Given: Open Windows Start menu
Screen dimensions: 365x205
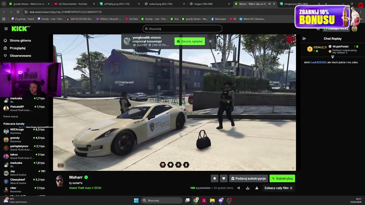Looking at the screenshot, I should [136, 200].
